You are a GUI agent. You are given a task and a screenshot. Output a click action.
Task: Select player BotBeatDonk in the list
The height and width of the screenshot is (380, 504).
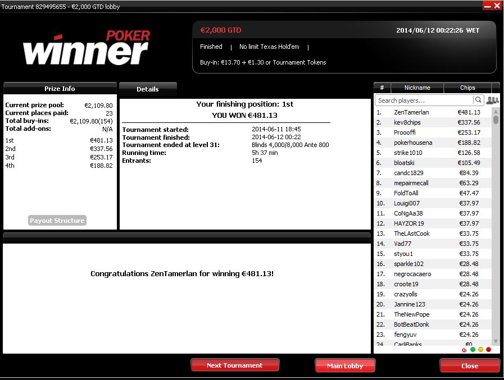pyautogui.click(x=433, y=324)
